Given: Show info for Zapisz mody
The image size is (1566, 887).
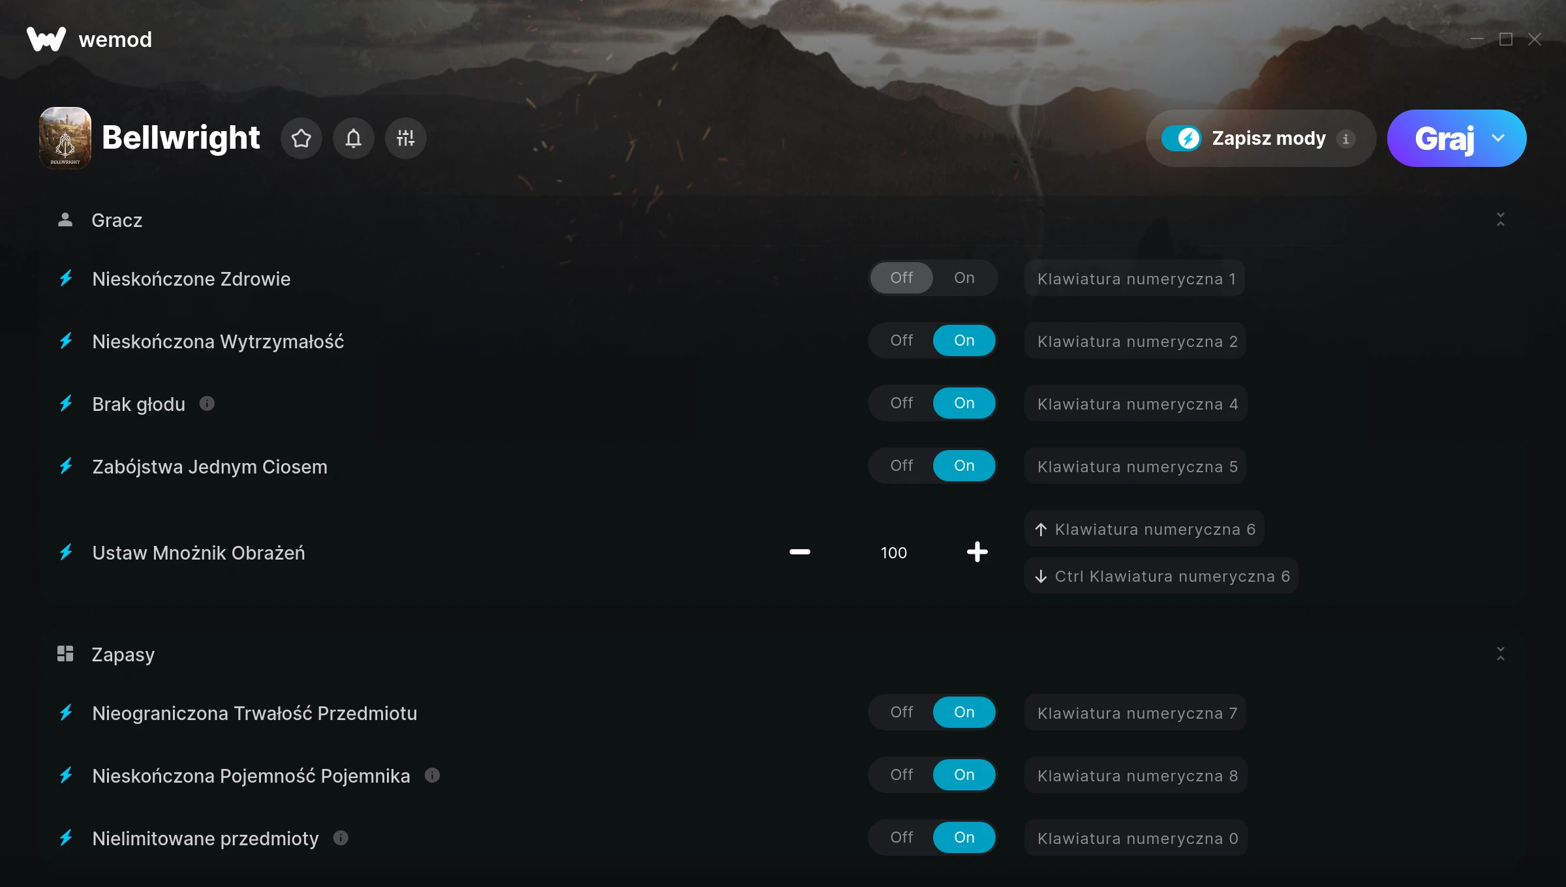Looking at the screenshot, I should [x=1345, y=138].
